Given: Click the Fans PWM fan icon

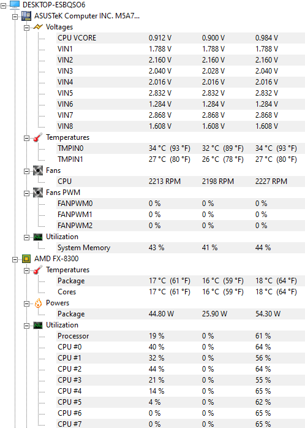Looking at the screenshot, I should (x=38, y=193).
